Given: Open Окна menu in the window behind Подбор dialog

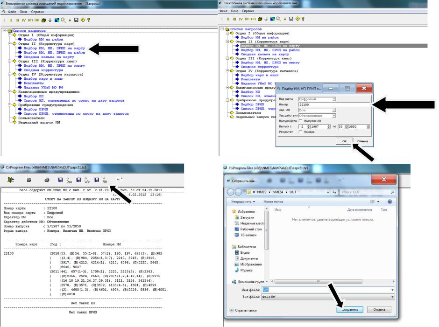Looking at the screenshot, I should (234, 11).
